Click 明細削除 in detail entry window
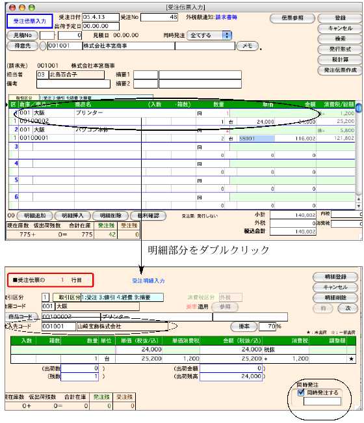This screenshot has height=423, width=364. 335,298
